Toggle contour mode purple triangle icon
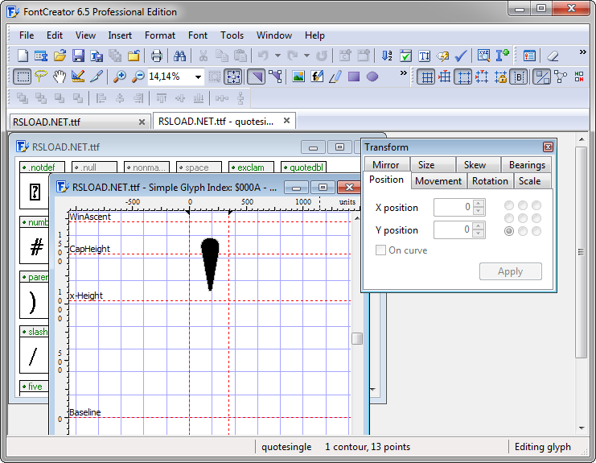This screenshot has width=596, height=463. pos(257,76)
